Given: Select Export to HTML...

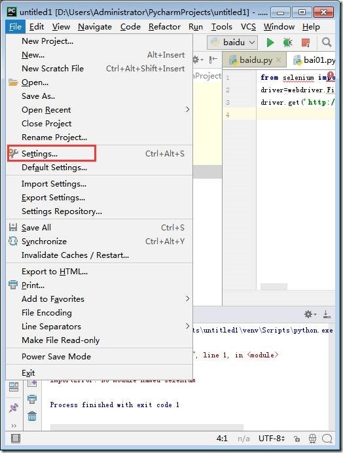Looking at the screenshot, I should click(99, 272).
